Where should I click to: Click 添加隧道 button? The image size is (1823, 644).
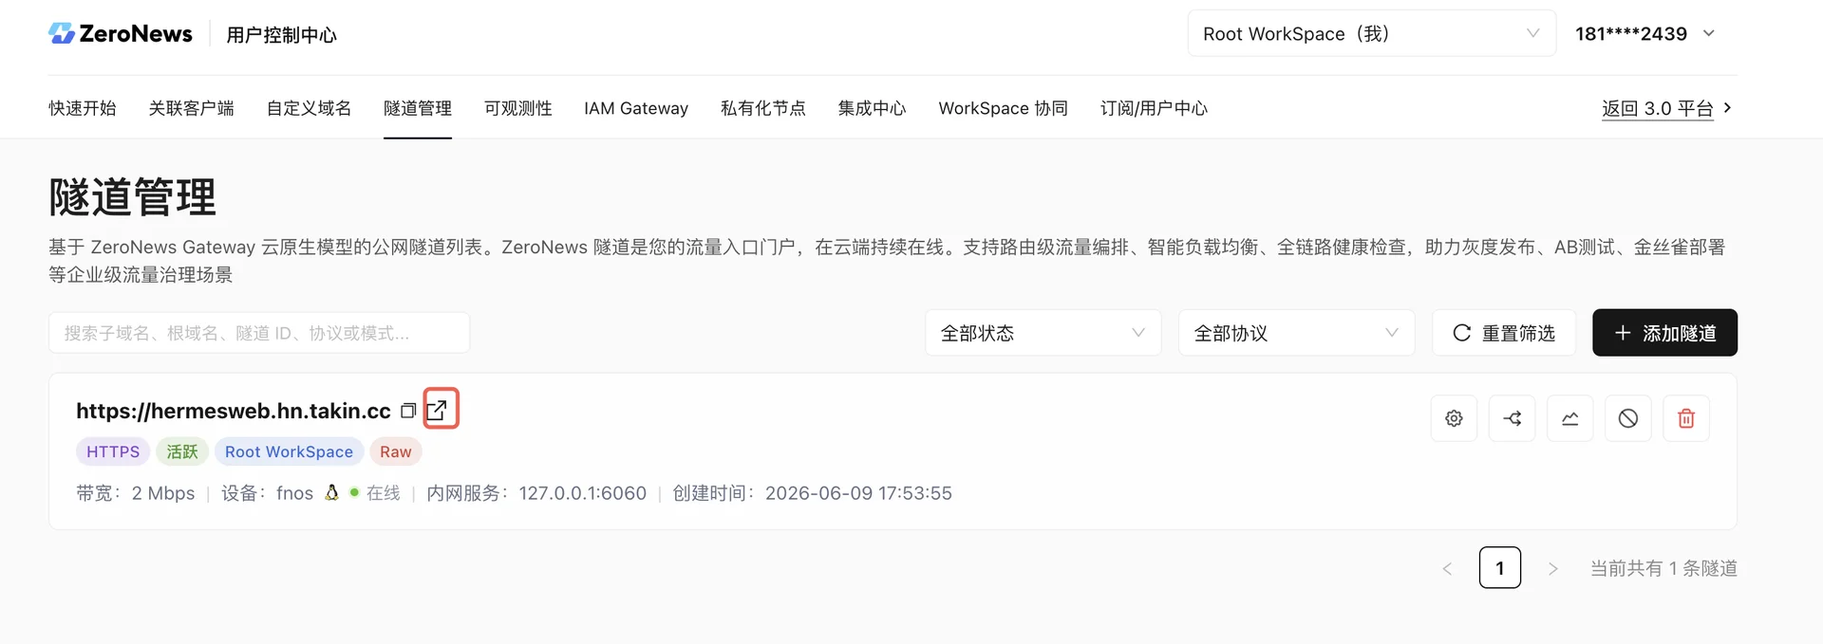[x=1665, y=333]
